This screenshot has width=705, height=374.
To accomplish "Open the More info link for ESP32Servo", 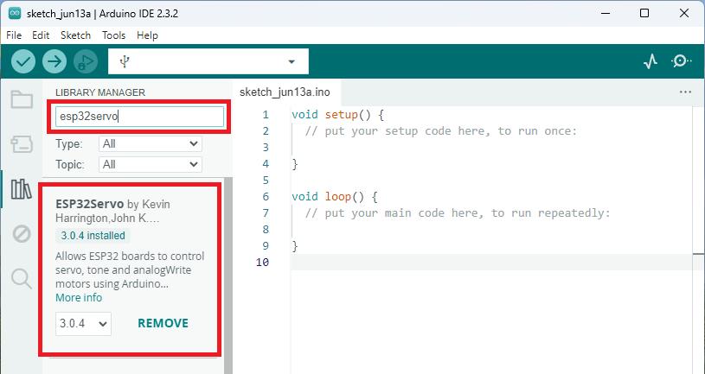I will (x=79, y=298).
